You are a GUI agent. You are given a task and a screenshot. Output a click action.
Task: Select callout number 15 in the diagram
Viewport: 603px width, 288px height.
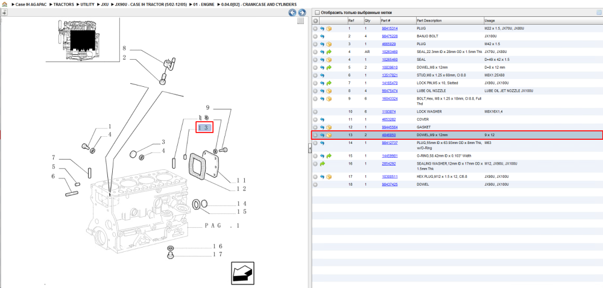(242, 211)
